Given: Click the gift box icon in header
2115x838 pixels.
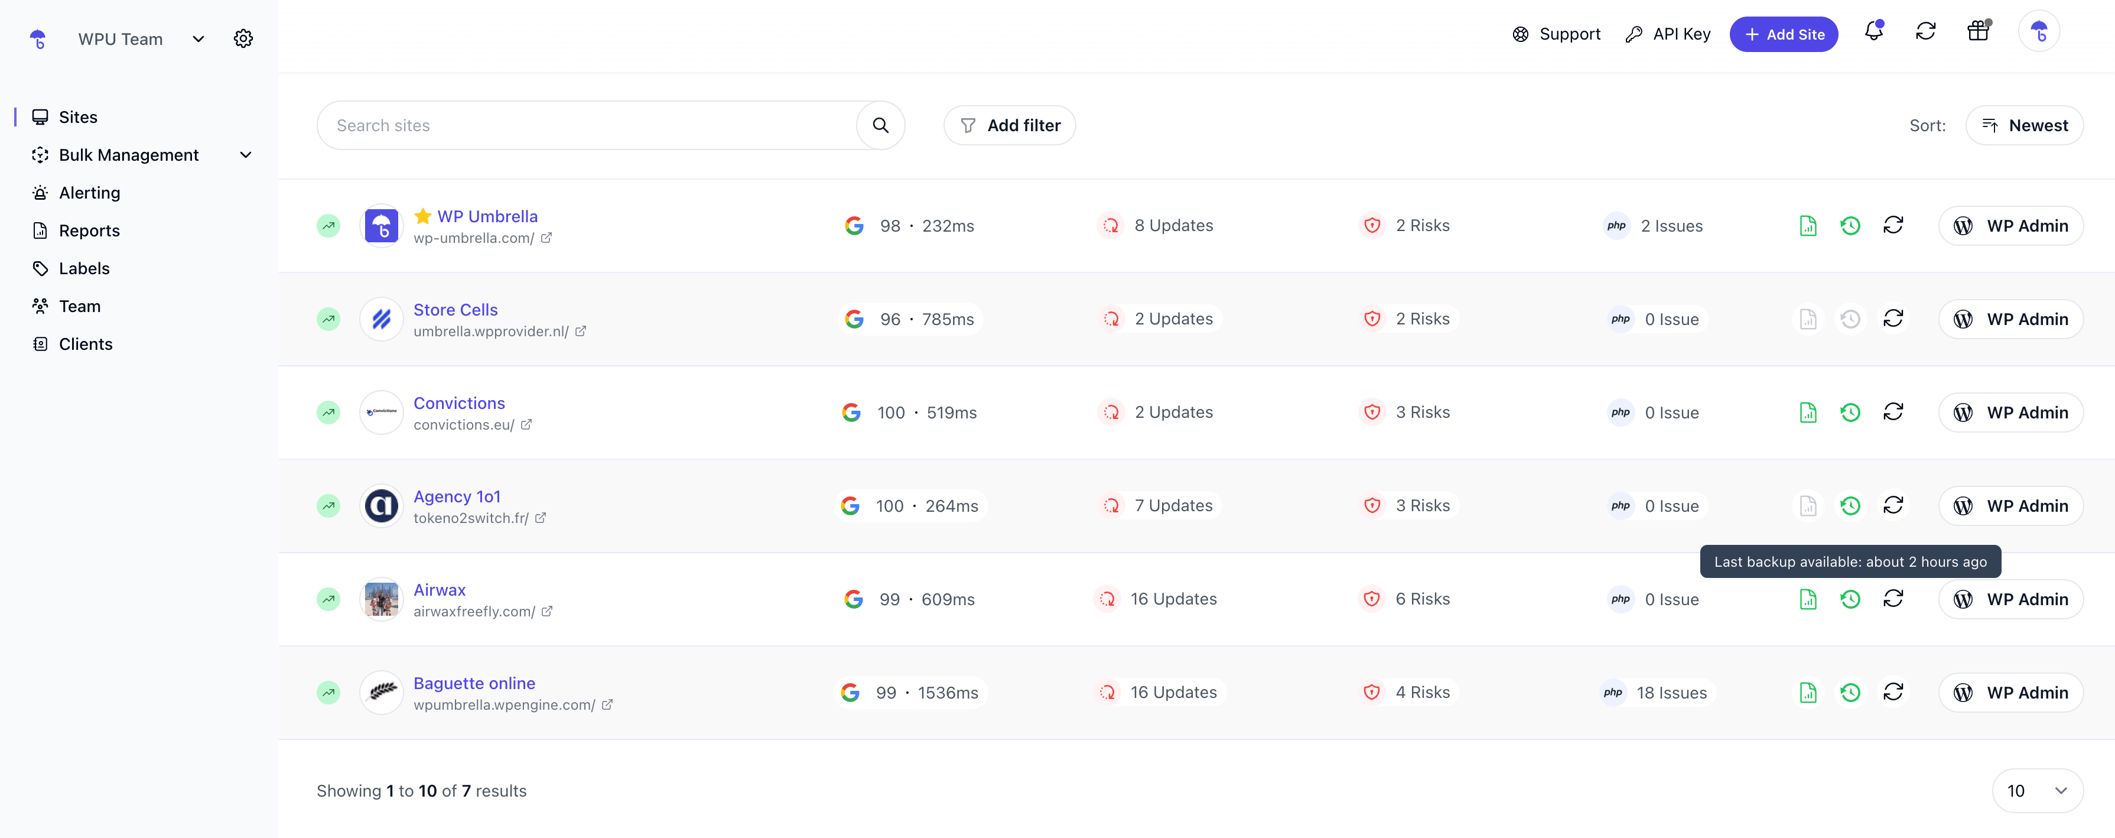Looking at the screenshot, I should click(x=1978, y=32).
